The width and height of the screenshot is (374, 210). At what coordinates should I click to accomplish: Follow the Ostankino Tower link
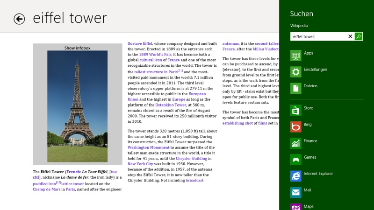(171, 105)
